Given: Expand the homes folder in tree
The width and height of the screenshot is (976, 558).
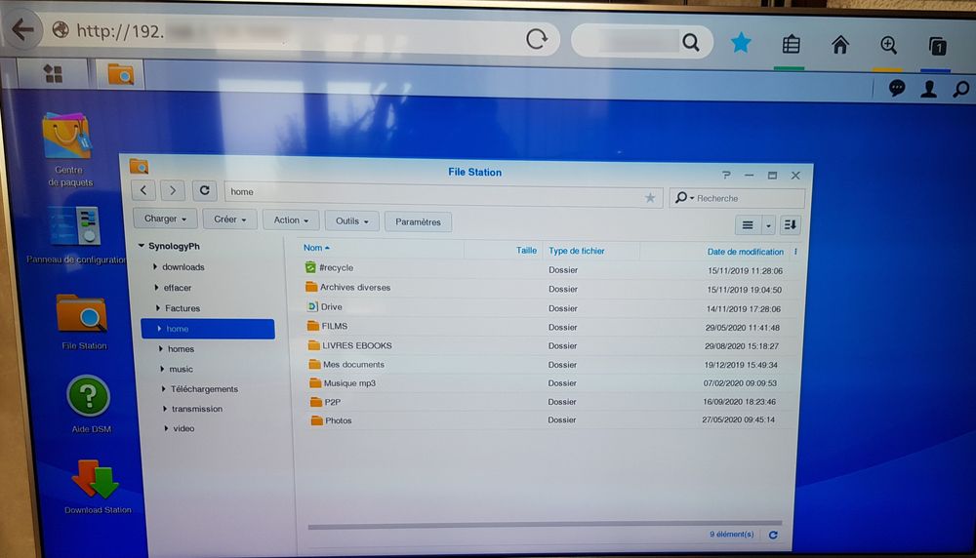Looking at the screenshot, I should pyautogui.click(x=161, y=349).
